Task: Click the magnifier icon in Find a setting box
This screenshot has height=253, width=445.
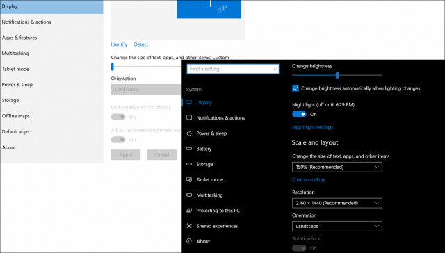Action: (x=275, y=69)
